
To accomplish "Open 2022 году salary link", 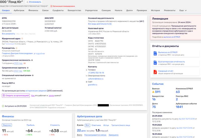I will click(18, 71).
